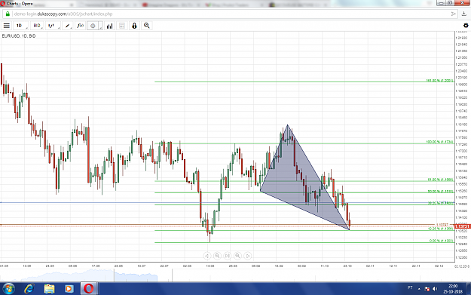Click the 50.00 % Fibonacci level label
The image size is (471, 295).
click(440, 191)
